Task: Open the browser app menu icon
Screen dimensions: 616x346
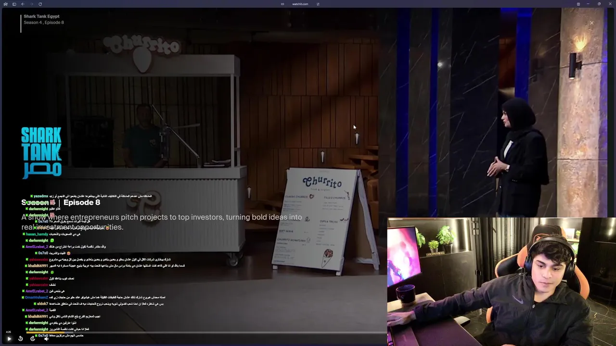Action: [x=5, y=4]
